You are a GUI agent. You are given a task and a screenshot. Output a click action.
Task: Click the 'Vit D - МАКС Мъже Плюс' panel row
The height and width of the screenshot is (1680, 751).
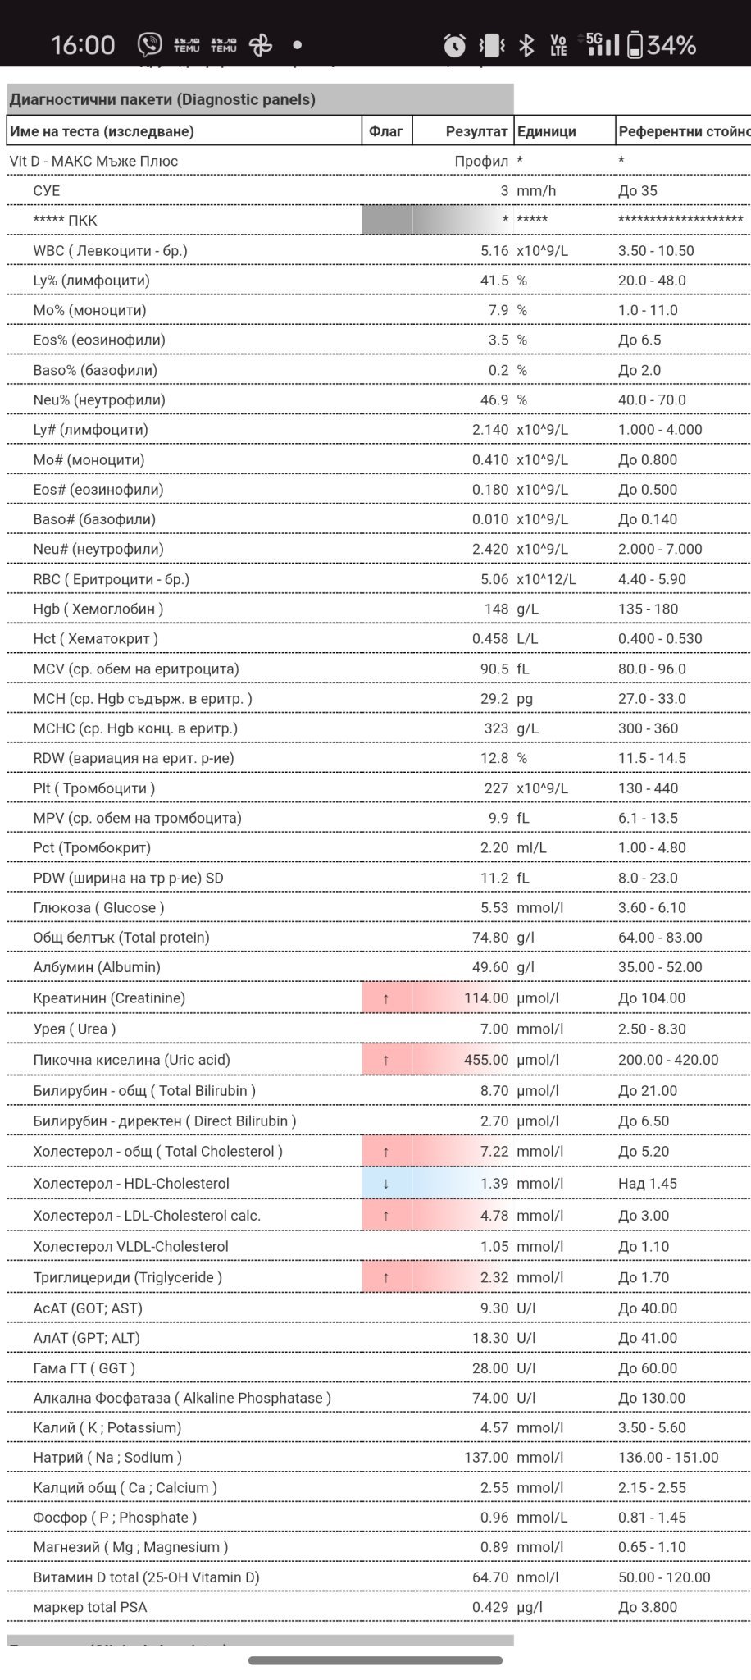93,161
